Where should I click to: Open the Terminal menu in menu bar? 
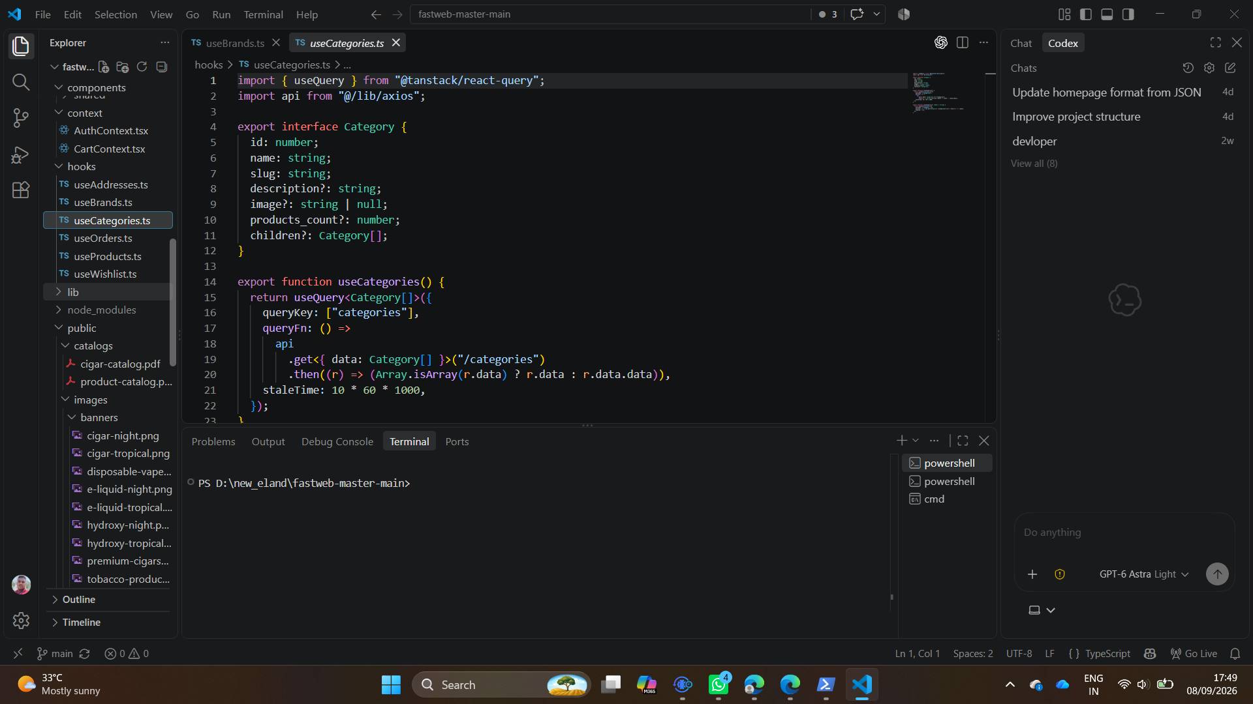[263, 14]
